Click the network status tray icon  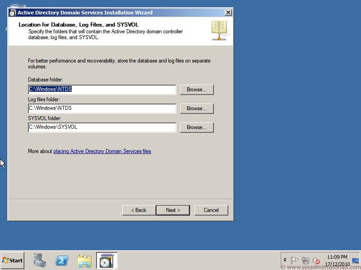(305, 260)
